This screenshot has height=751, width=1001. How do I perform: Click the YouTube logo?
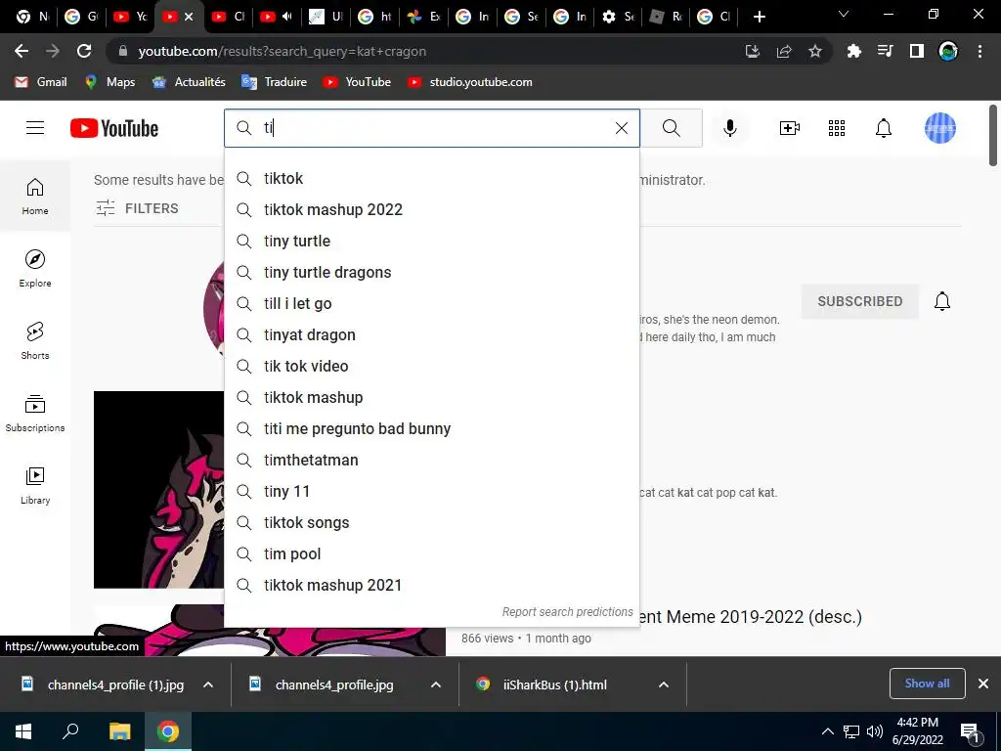[x=114, y=128]
